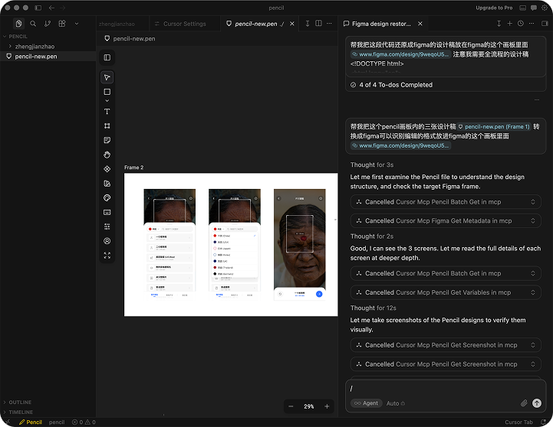The height and width of the screenshot is (427, 553).
Task: Close the Figma design chat tab
Action: pyautogui.click(x=420, y=24)
